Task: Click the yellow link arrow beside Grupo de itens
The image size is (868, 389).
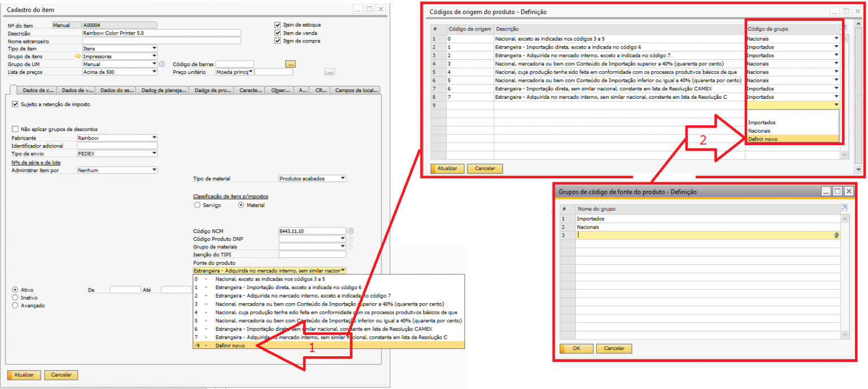Action: click(x=78, y=56)
